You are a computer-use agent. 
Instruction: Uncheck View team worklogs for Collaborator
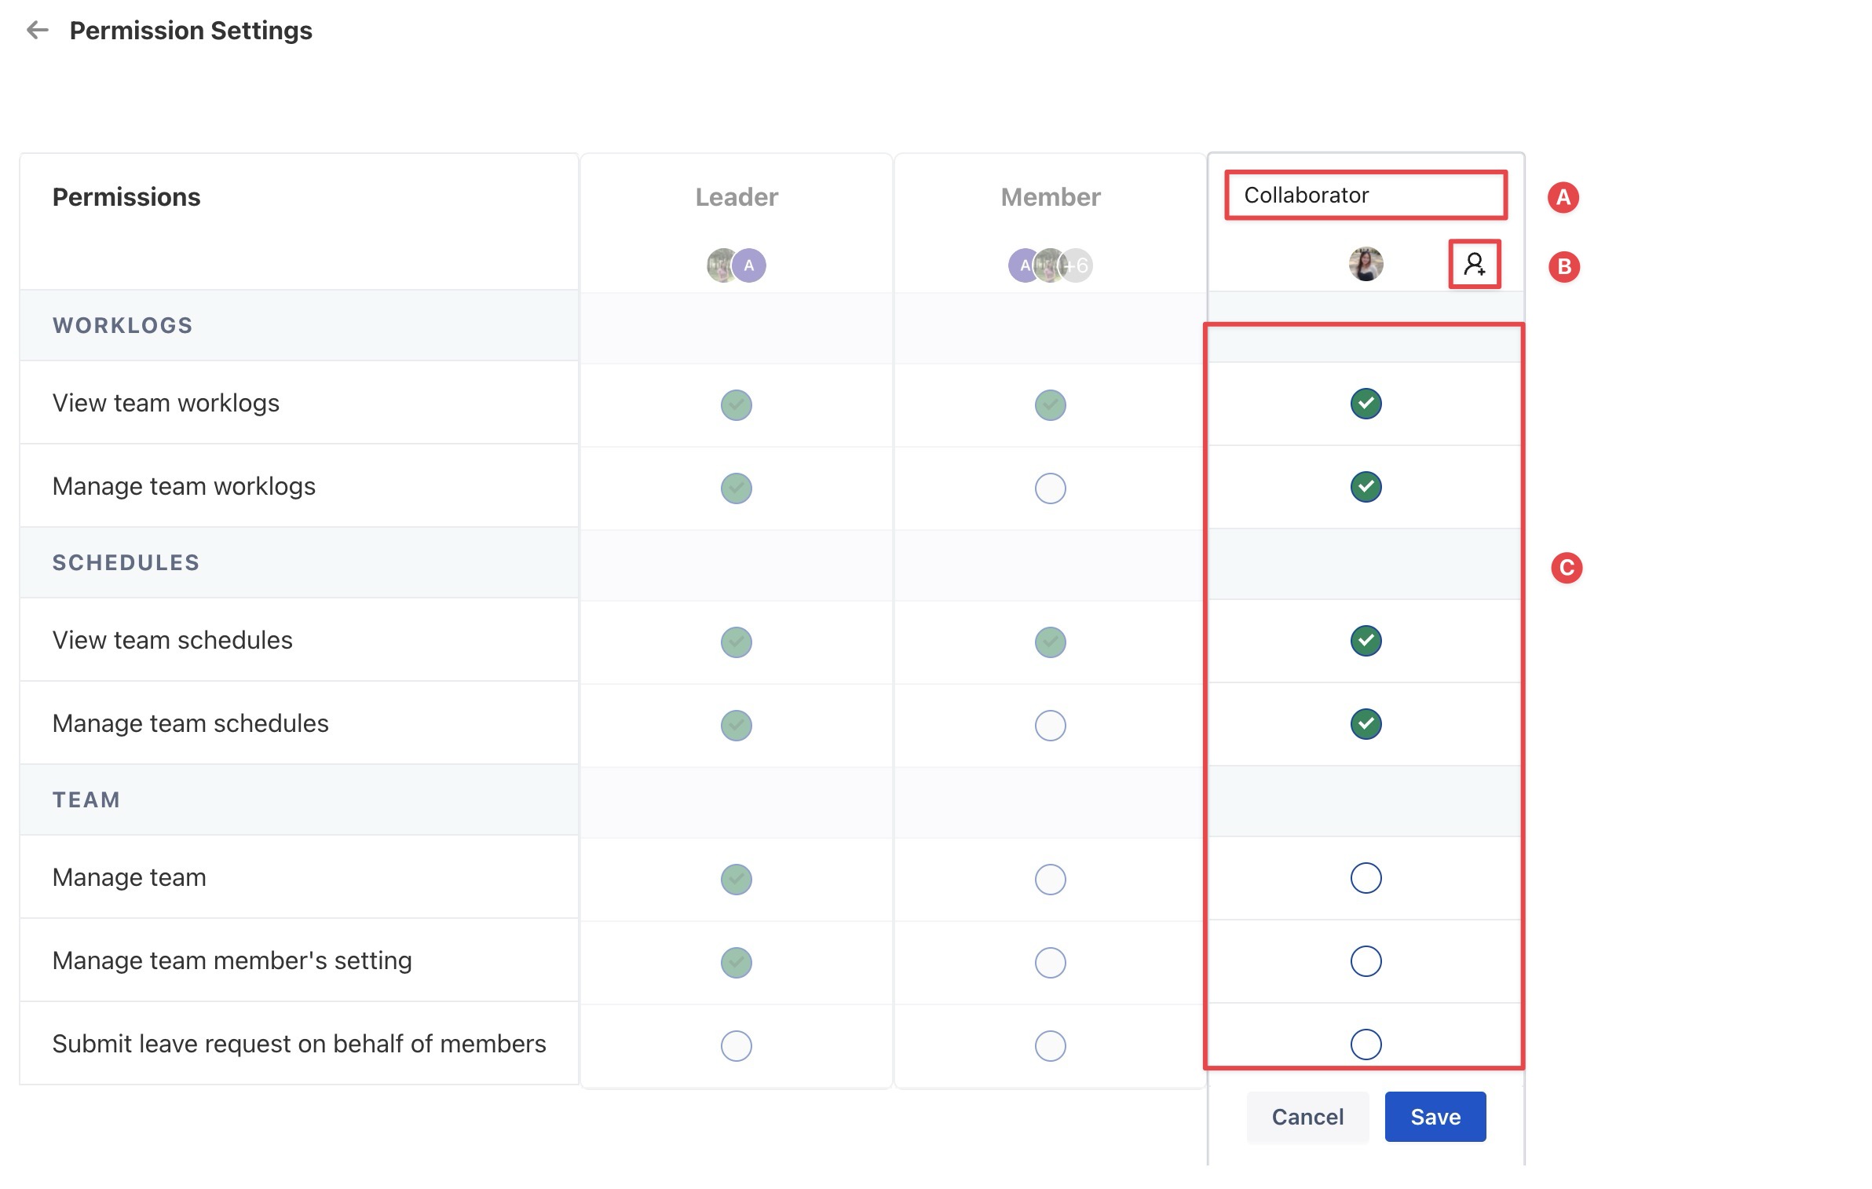[1366, 404]
